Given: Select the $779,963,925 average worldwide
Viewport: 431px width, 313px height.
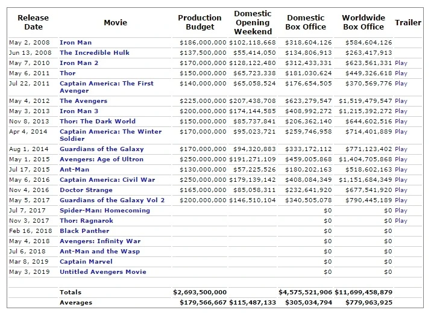Looking at the screenshot, I should pos(369,303).
